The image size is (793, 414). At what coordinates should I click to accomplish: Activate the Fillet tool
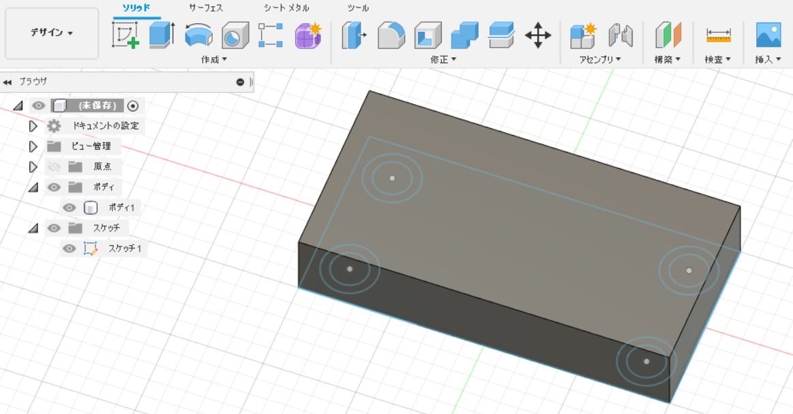pos(391,35)
